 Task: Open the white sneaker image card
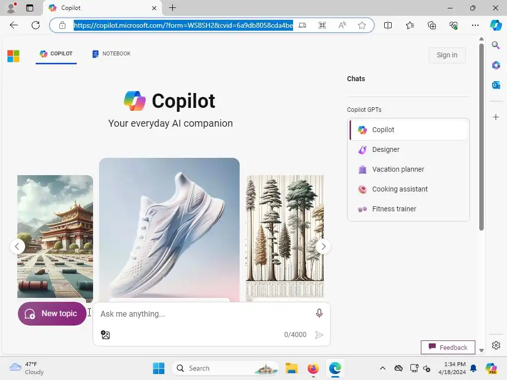click(169, 230)
